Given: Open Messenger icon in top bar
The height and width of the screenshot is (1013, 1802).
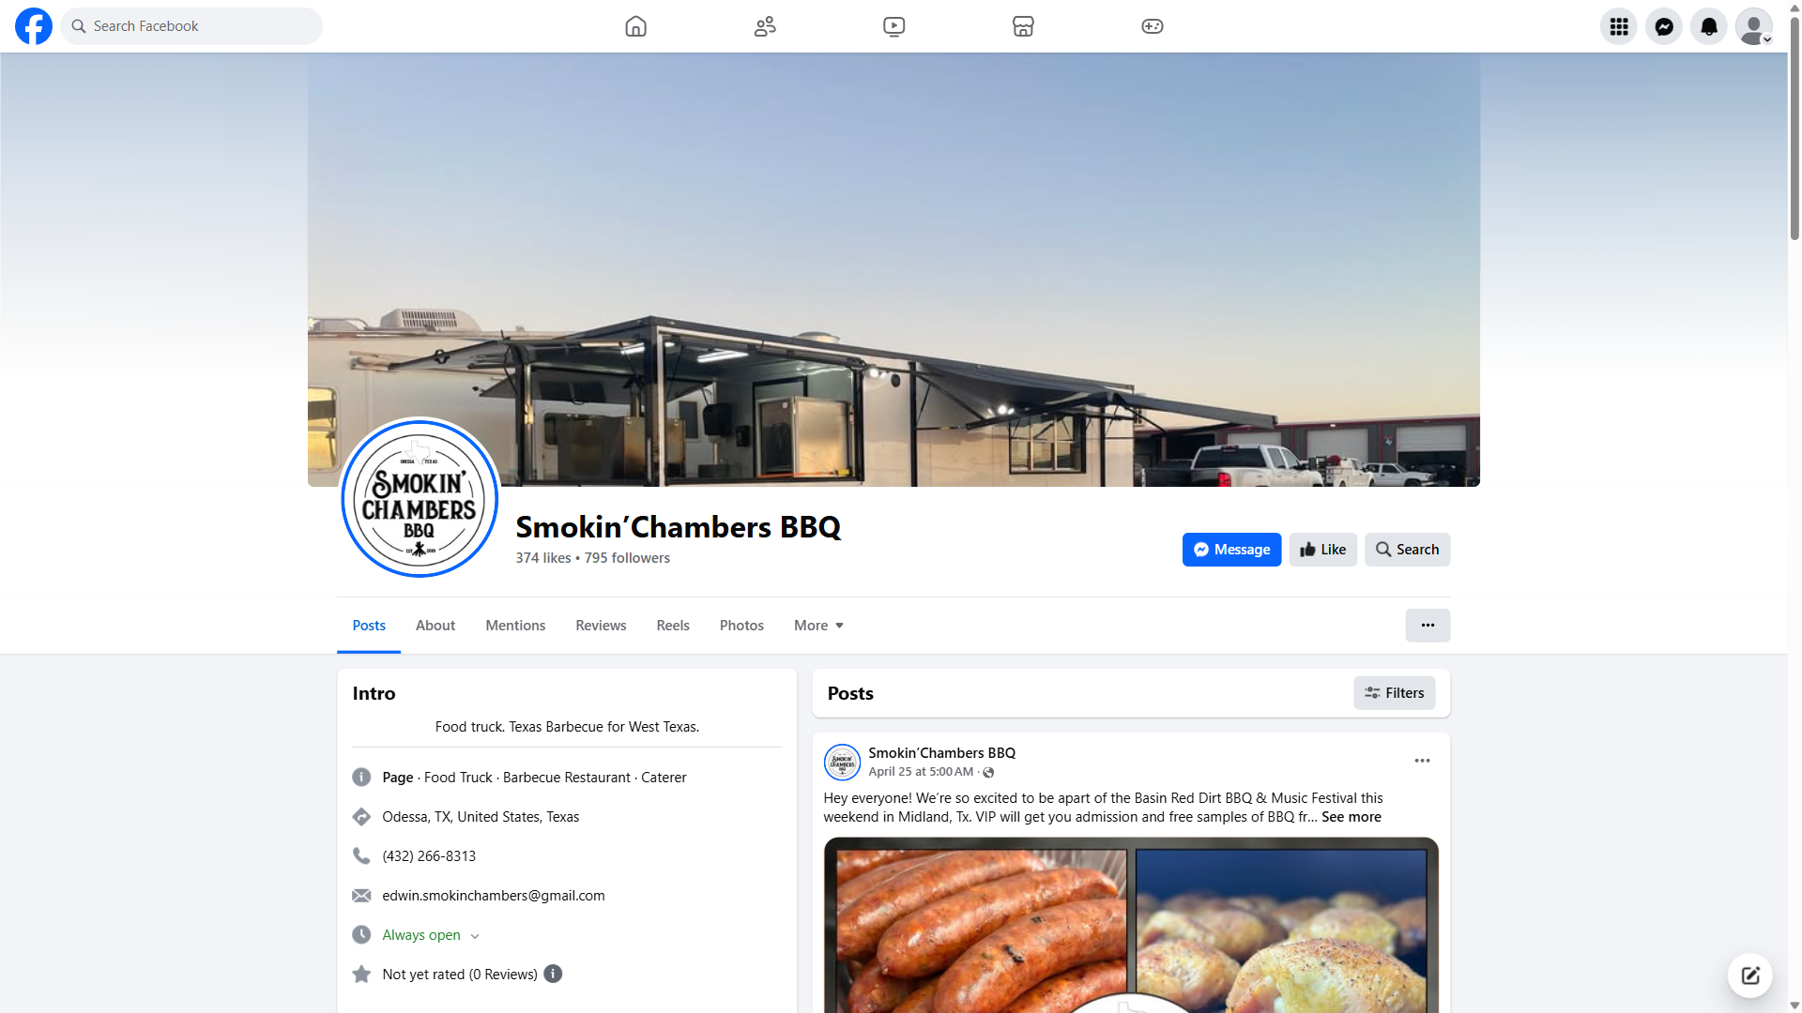Looking at the screenshot, I should 1663,26.
